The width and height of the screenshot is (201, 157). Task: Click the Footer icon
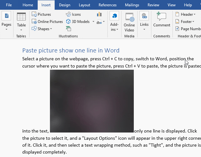coord(177,21)
